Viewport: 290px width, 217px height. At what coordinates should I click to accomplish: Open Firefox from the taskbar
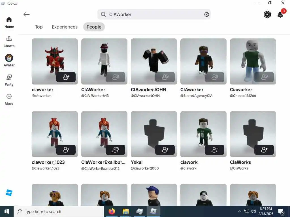(112, 211)
